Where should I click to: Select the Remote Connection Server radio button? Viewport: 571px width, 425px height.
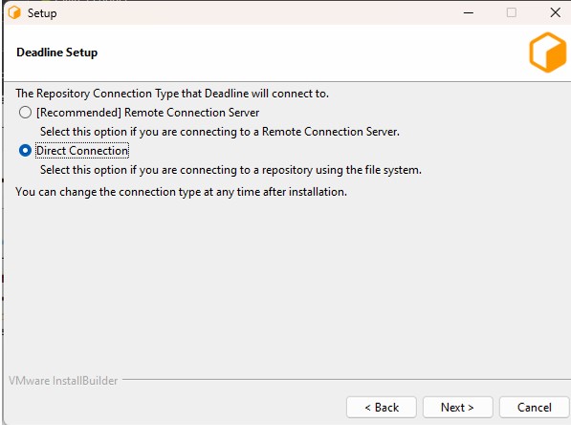click(25, 113)
